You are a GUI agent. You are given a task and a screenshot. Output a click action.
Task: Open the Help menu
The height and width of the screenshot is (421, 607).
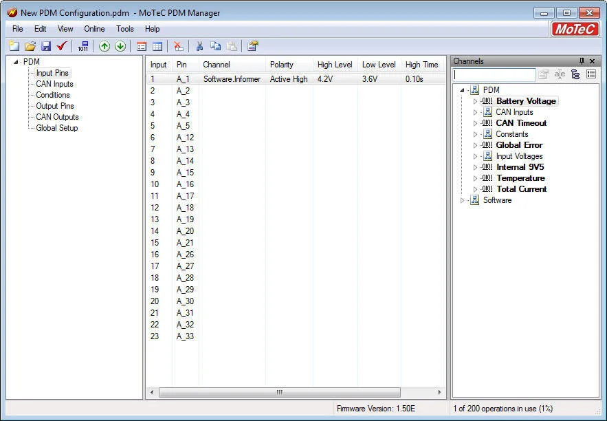tap(152, 29)
